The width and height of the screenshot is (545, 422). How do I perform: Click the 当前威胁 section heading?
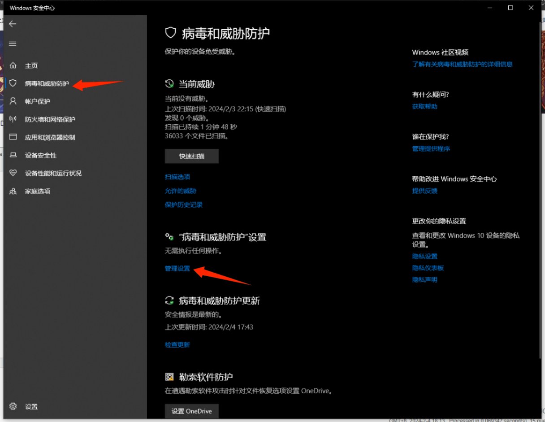point(197,84)
